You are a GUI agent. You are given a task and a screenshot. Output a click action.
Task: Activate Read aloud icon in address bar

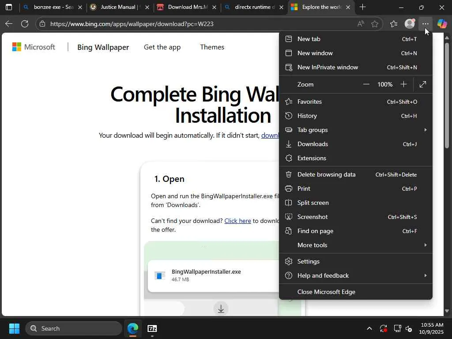[x=361, y=24]
